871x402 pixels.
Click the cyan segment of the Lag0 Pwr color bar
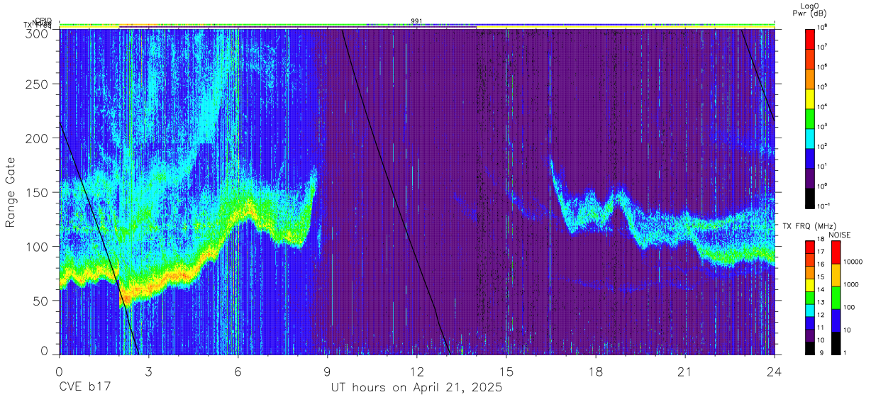[810, 138]
